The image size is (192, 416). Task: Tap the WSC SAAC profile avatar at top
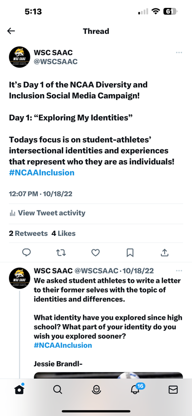click(19, 57)
